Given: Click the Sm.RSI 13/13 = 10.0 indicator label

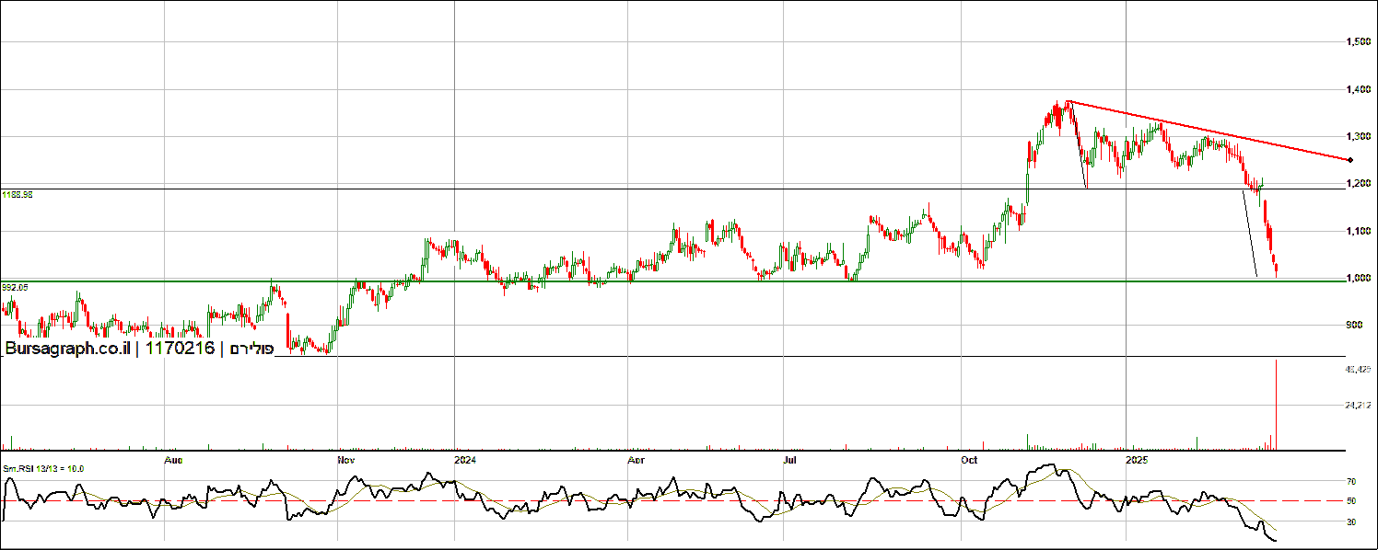Looking at the screenshot, I should 43,469.
